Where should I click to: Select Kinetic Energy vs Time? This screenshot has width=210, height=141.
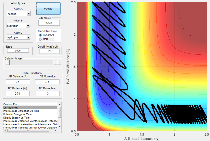point(30,118)
